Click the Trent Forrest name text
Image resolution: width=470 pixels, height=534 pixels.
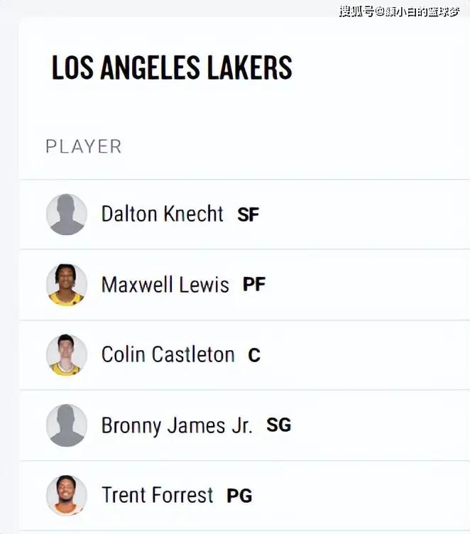157,494
